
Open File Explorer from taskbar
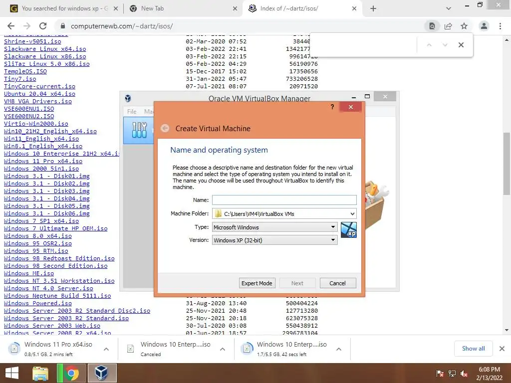pos(40,373)
